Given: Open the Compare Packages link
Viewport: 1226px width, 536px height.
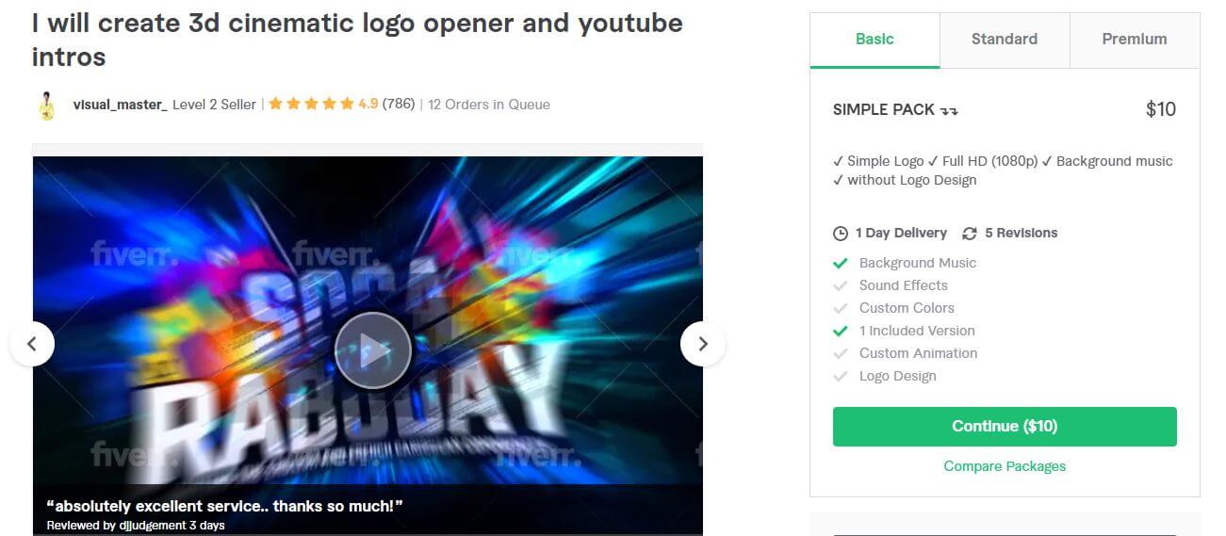Looking at the screenshot, I should tap(1005, 466).
